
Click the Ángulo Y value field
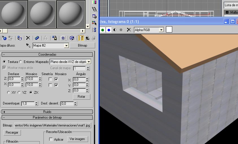pos(79,85)
